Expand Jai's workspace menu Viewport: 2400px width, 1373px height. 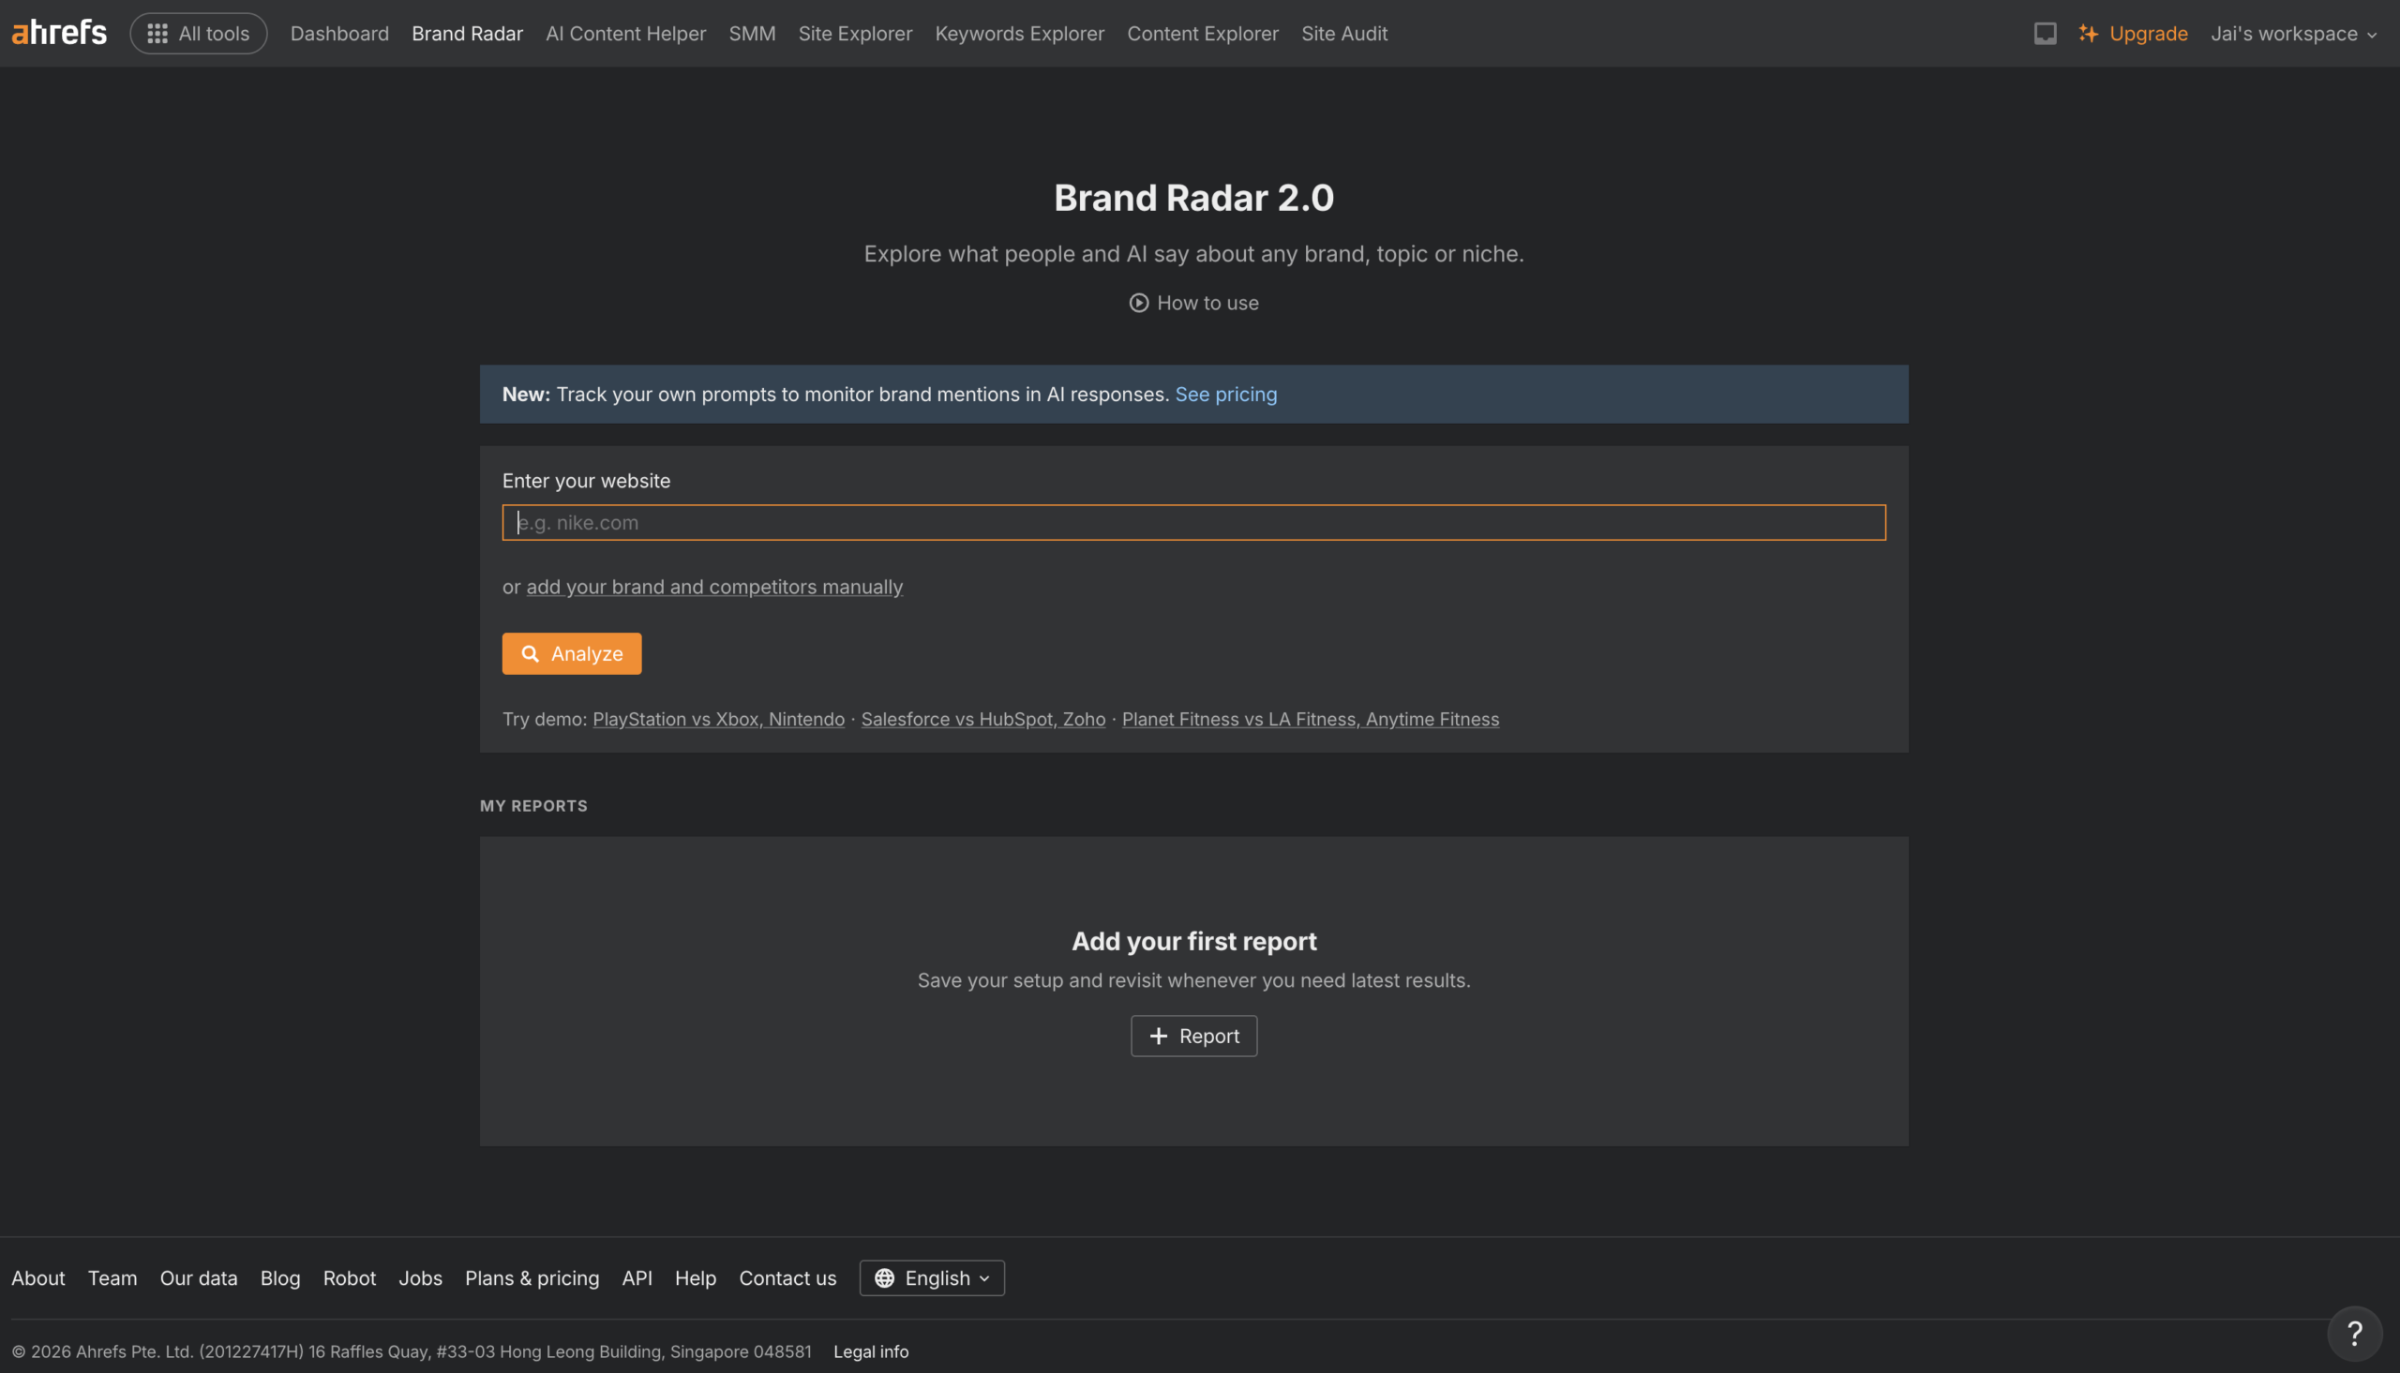(x=2293, y=33)
